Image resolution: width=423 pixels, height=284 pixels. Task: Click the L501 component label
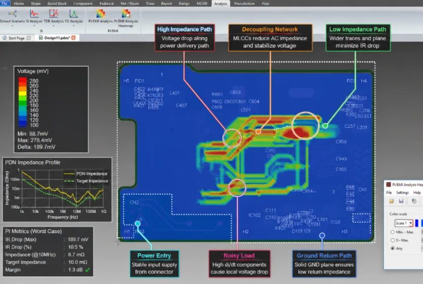coord(246,110)
